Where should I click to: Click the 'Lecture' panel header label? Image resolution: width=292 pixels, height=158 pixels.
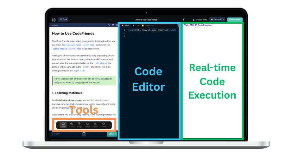[x=55, y=25]
